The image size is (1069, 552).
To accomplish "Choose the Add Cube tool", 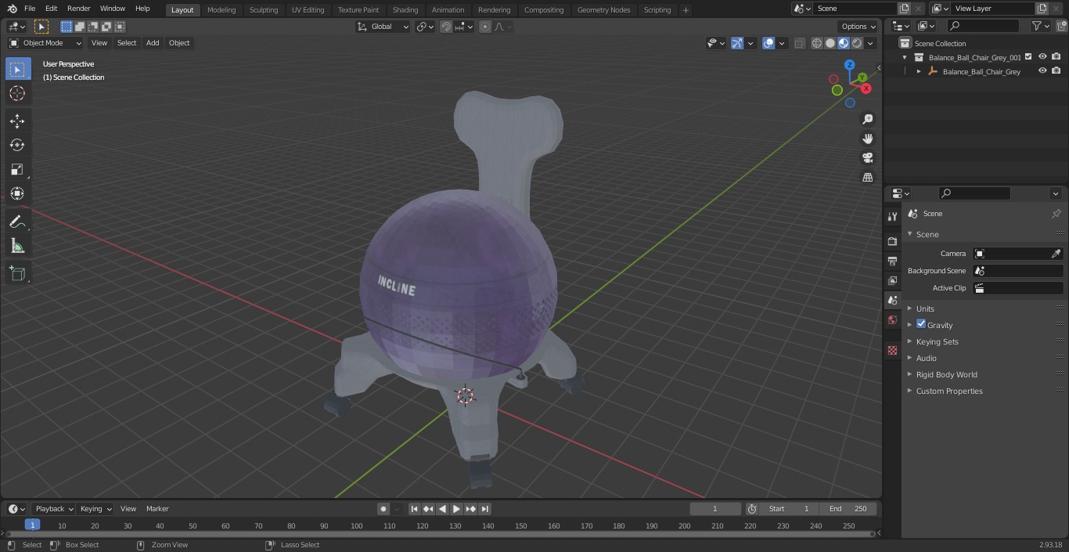I will pos(17,274).
